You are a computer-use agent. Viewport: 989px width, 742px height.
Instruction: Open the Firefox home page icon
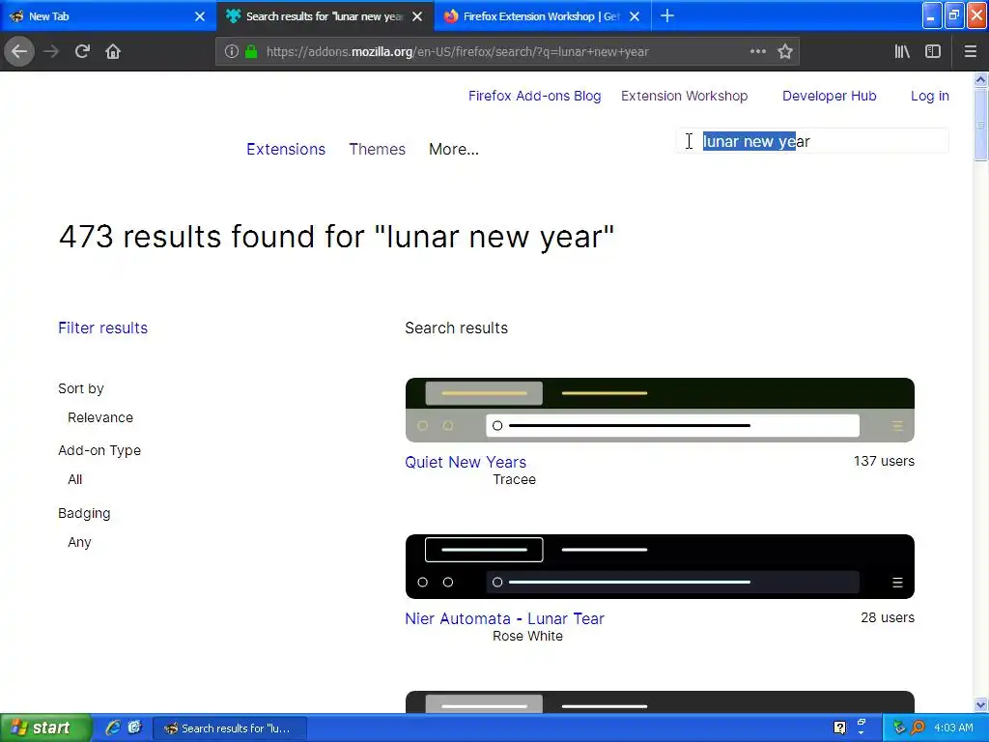click(113, 51)
